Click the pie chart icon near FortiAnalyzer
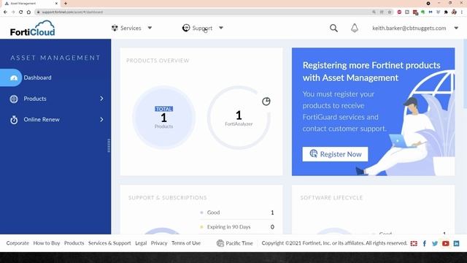The width and height of the screenshot is (467, 263). [266, 102]
